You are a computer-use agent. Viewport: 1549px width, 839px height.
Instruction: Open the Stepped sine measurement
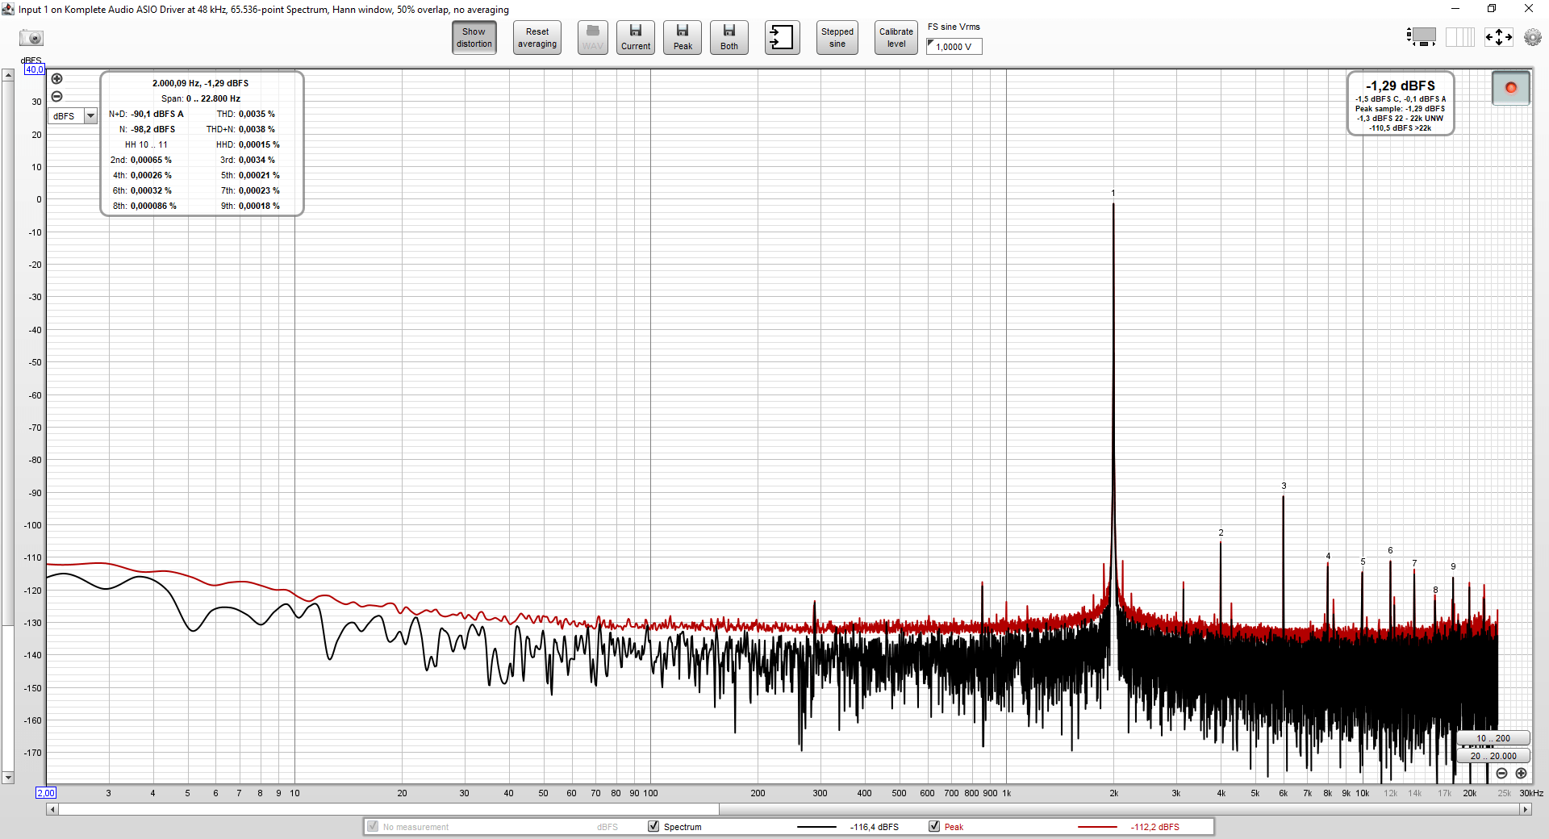click(x=837, y=38)
